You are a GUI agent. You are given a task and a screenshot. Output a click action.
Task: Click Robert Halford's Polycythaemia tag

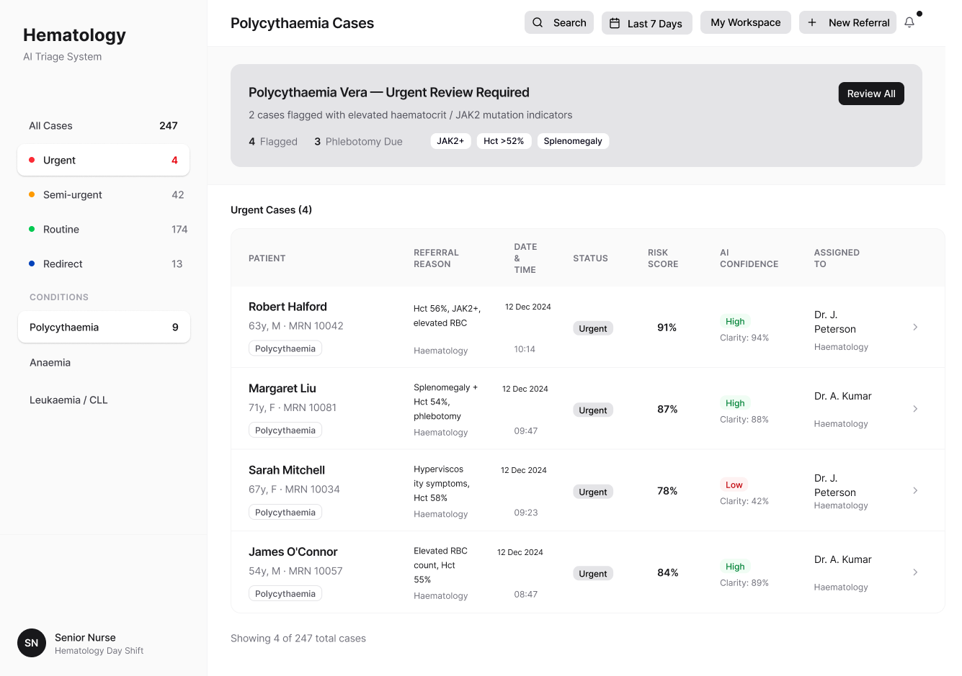coord(285,348)
